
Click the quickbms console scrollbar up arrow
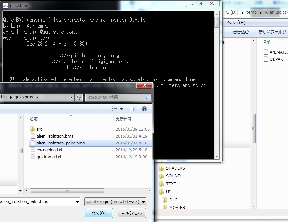pos(217,14)
